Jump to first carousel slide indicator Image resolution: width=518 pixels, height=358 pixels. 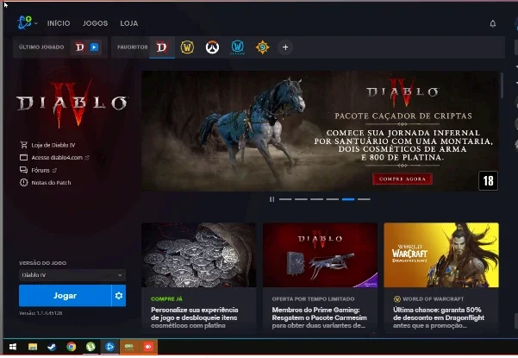coord(285,199)
